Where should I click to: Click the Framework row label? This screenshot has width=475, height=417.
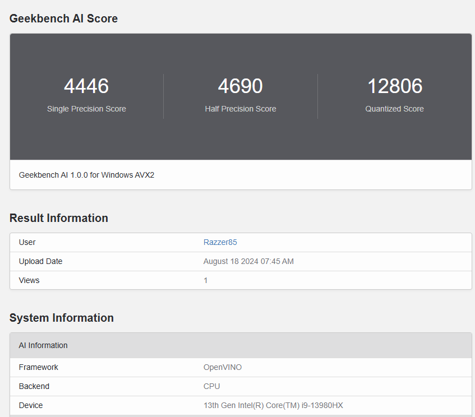pyautogui.click(x=38, y=367)
